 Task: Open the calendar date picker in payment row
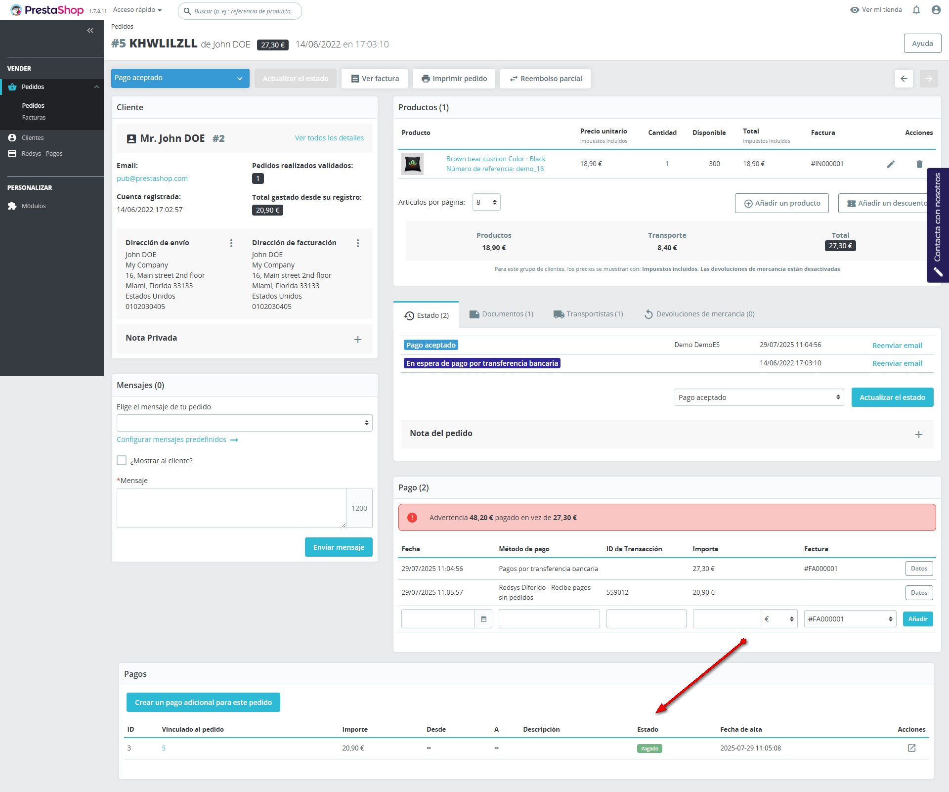[483, 619]
